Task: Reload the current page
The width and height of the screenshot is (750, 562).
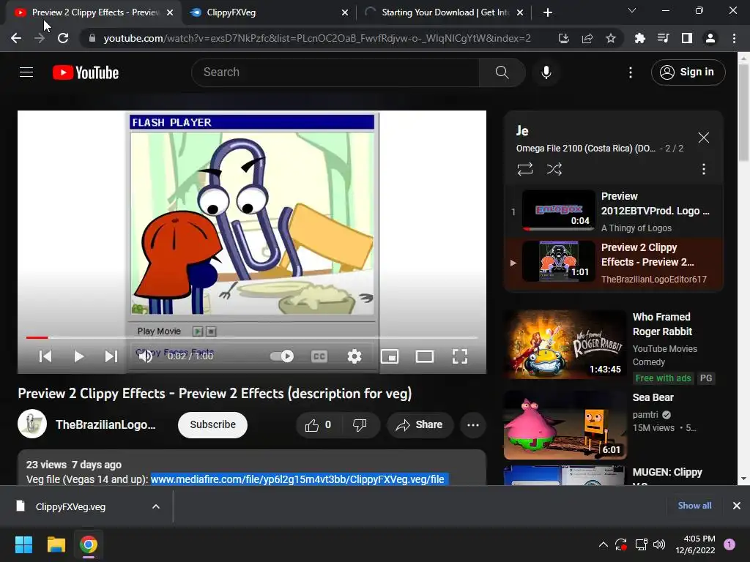Action: tap(63, 38)
